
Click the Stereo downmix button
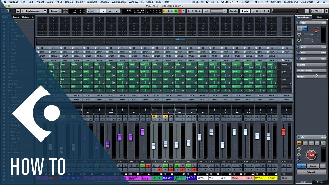(x=313, y=166)
